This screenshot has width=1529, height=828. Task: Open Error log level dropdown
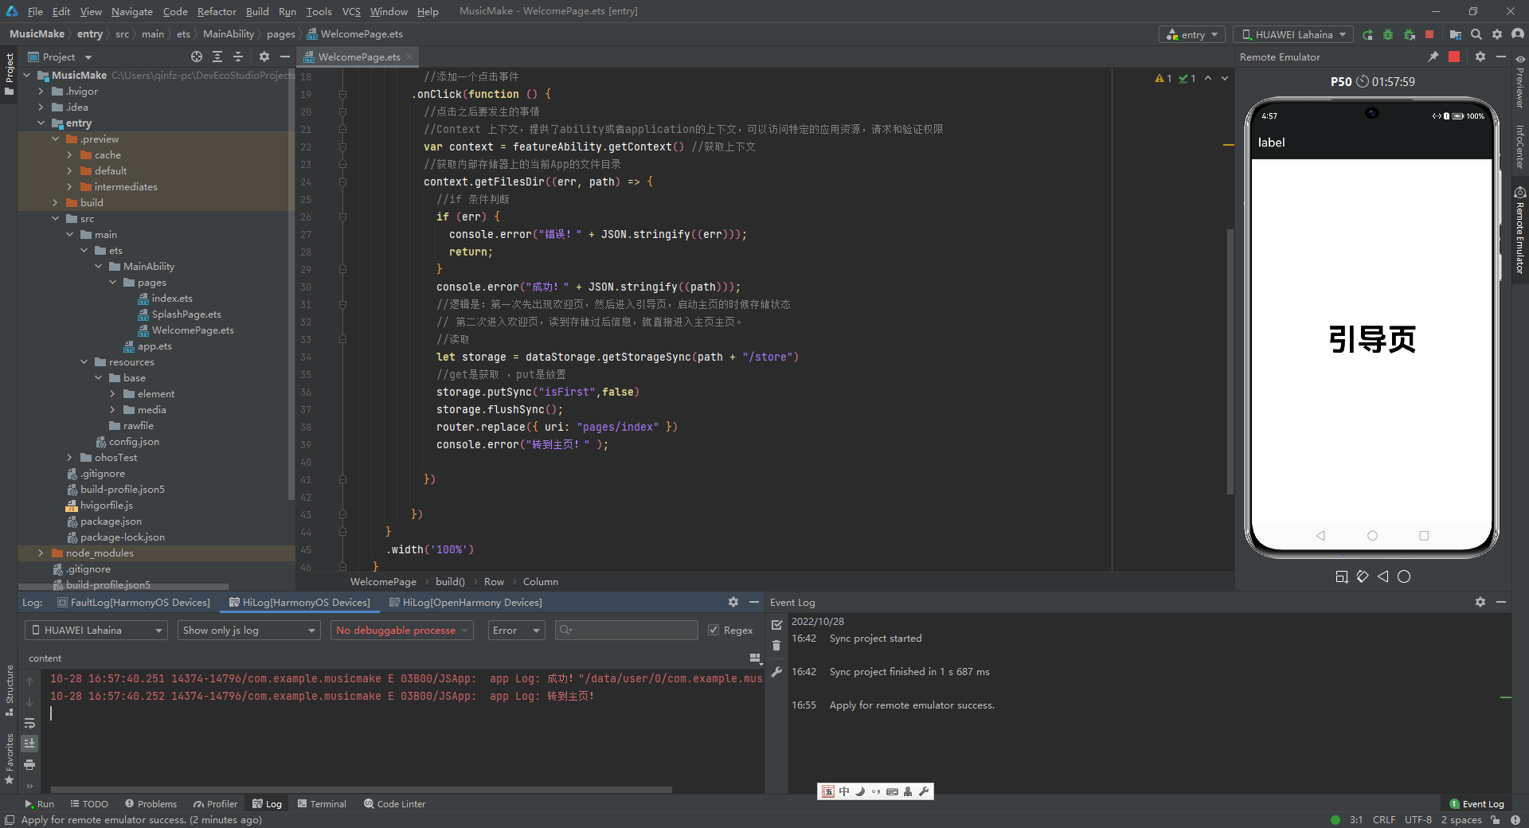click(x=515, y=630)
